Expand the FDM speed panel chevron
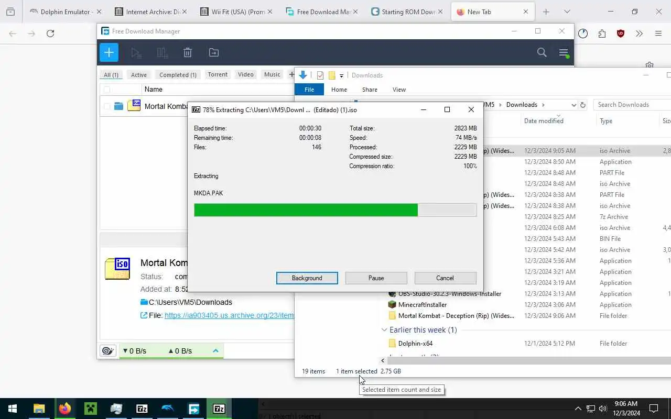Viewport: 671px width, 419px height. click(x=215, y=351)
